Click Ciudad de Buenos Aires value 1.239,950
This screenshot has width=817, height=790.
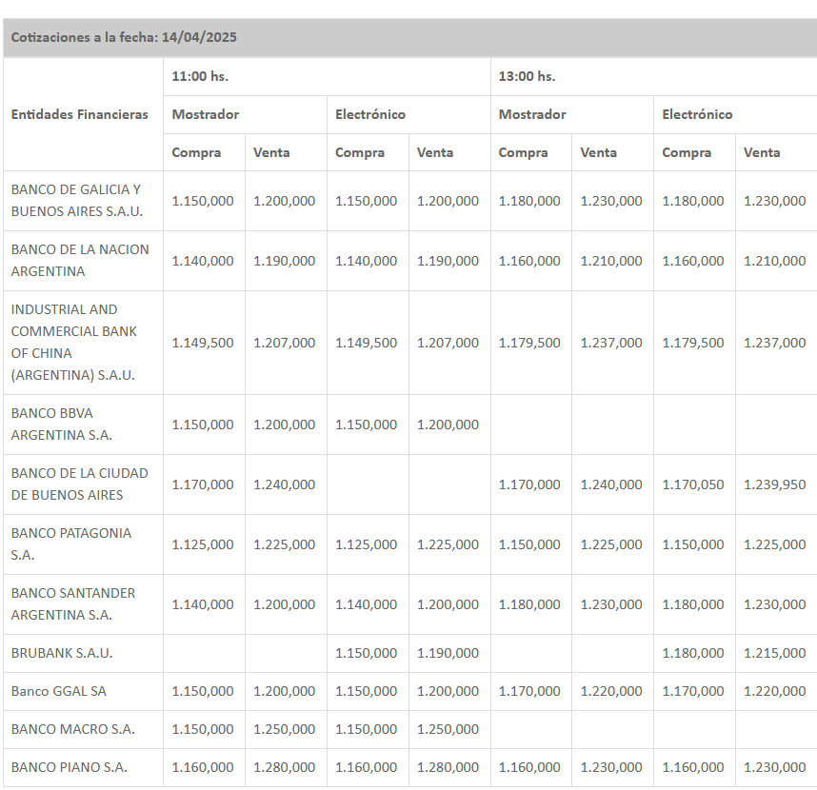775,484
